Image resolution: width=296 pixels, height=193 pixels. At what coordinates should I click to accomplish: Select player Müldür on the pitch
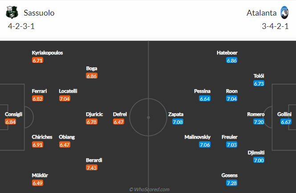pyautogui.click(x=39, y=175)
